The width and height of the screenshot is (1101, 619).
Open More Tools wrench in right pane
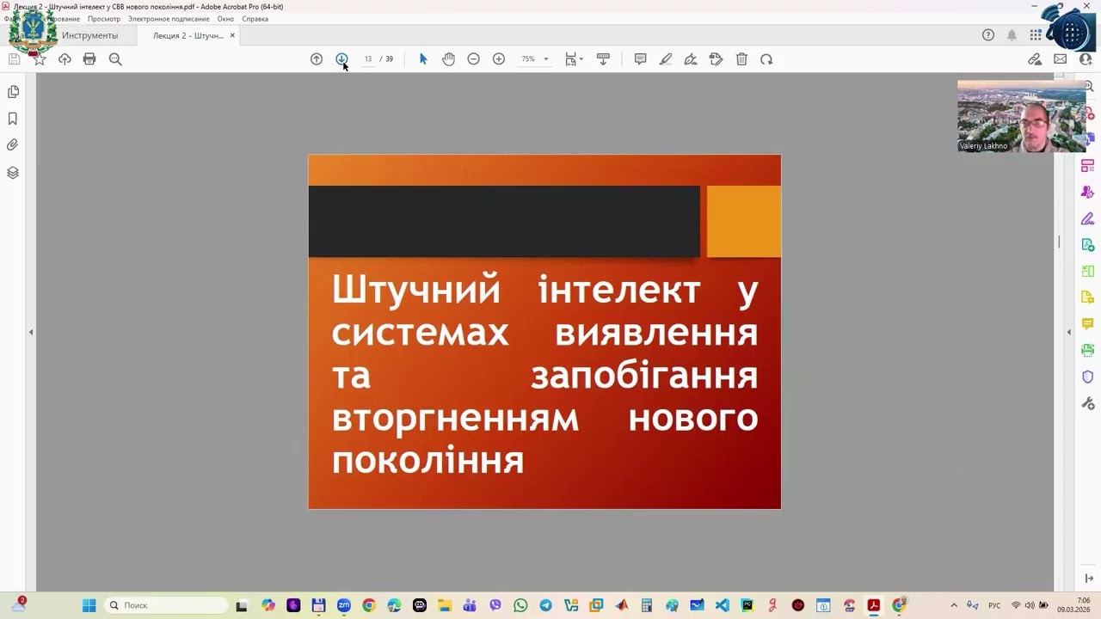tap(1087, 404)
